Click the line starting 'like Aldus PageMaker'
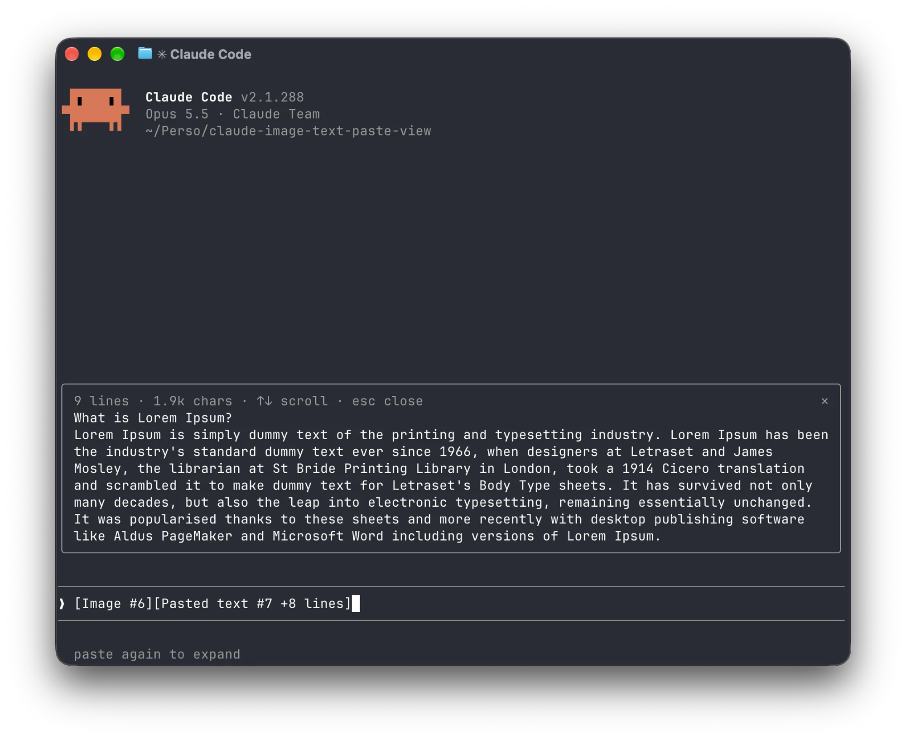Viewport: 906px width, 739px height. (x=367, y=536)
